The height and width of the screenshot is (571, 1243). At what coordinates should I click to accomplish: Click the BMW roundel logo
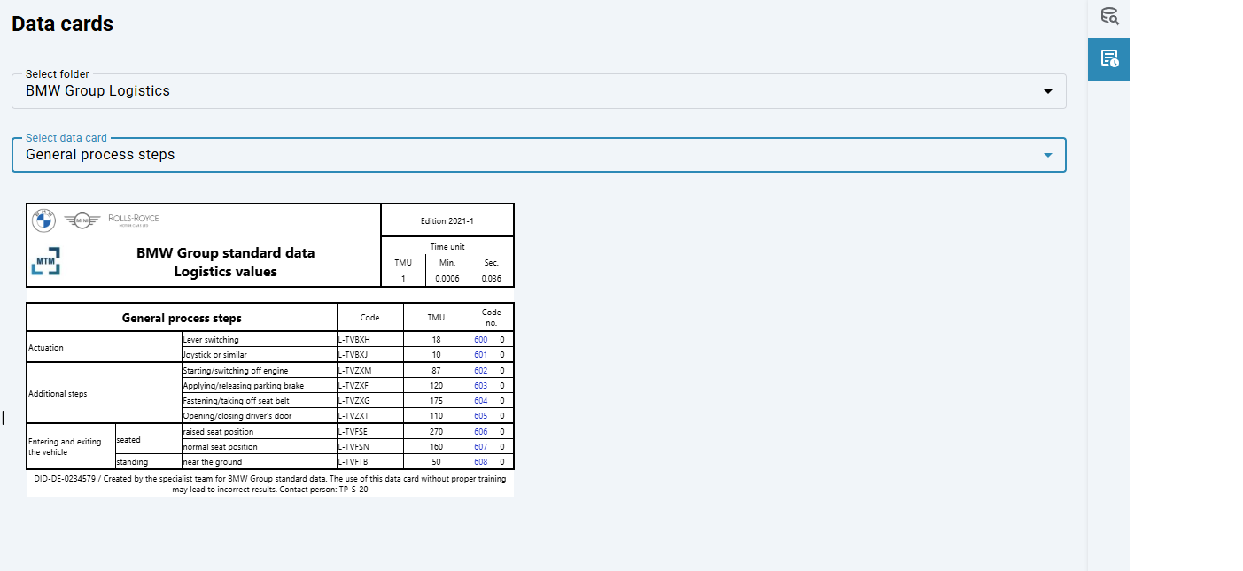click(x=43, y=220)
